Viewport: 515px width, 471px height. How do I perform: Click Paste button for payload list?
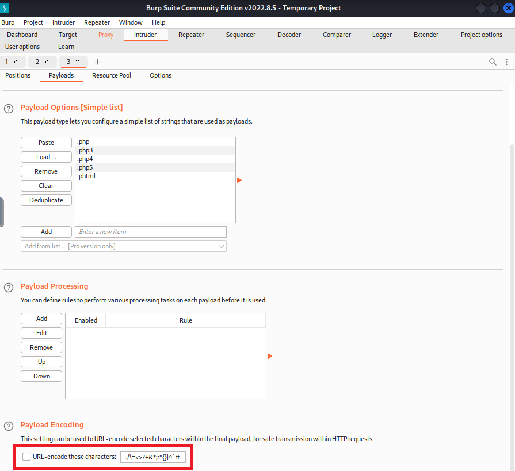point(46,143)
